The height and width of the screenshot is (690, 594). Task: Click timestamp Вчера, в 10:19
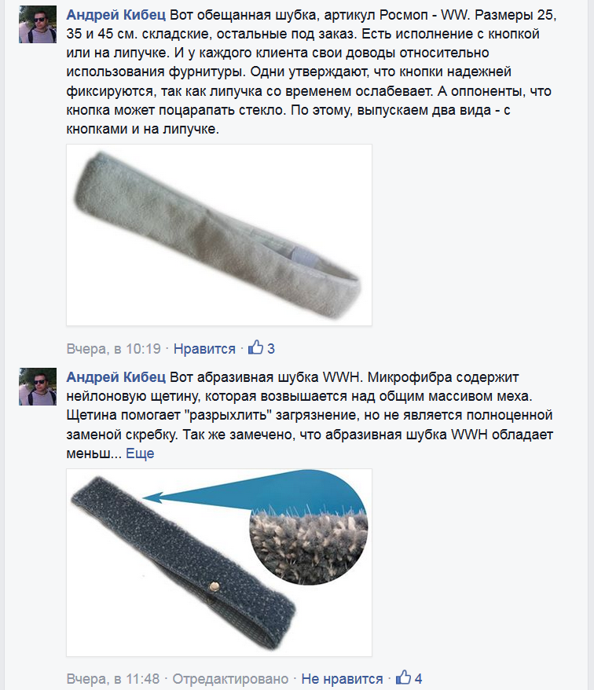coord(113,348)
